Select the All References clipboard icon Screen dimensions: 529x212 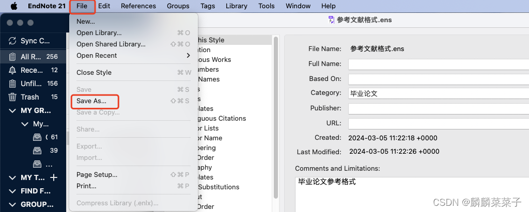coord(12,57)
